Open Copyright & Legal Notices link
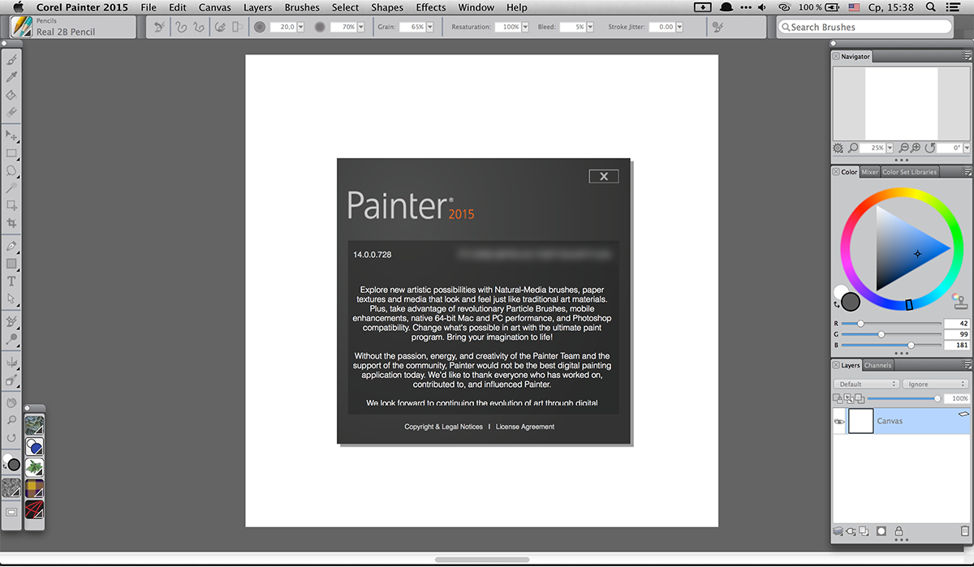Screen dimensions: 974x567 pyautogui.click(x=443, y=427)
